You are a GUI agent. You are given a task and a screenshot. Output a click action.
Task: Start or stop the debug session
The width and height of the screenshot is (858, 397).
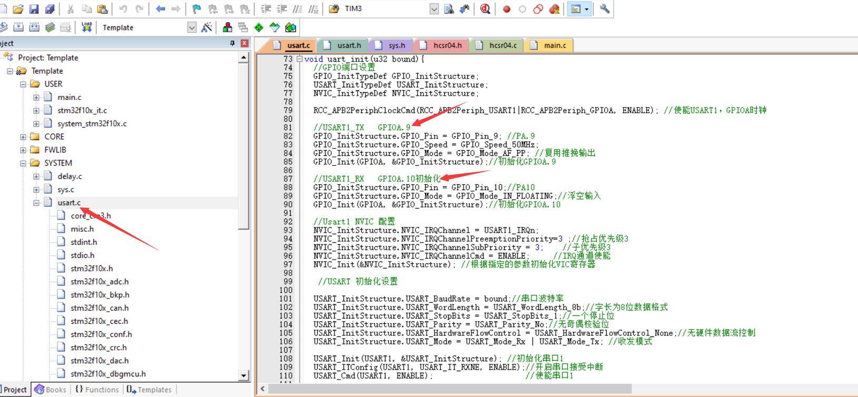[486, 9]
